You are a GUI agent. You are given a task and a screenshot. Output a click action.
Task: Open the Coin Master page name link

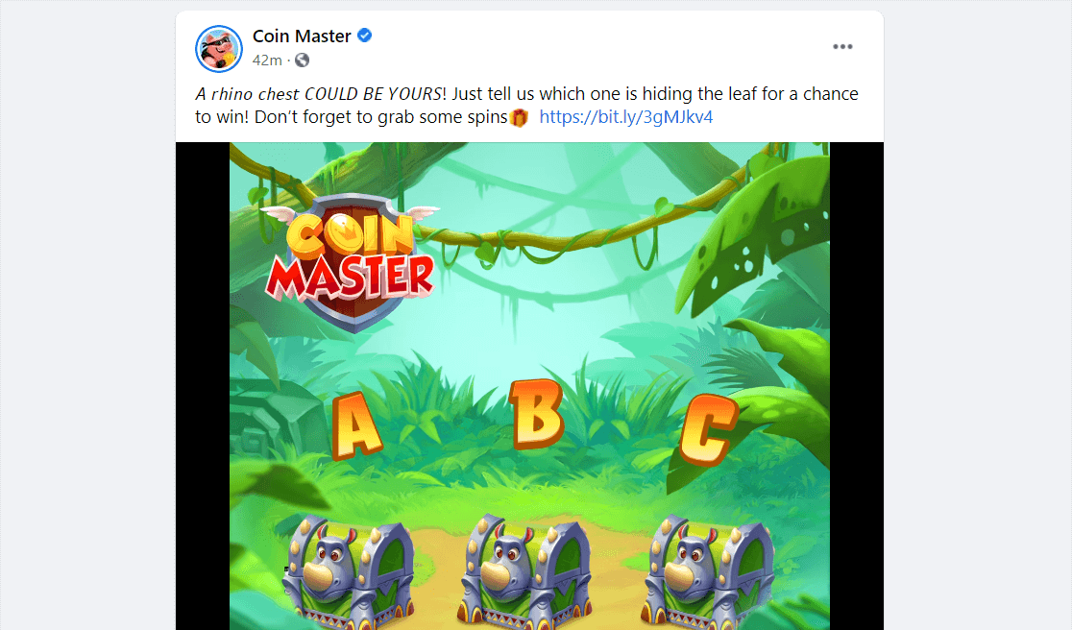click(302, 36)
